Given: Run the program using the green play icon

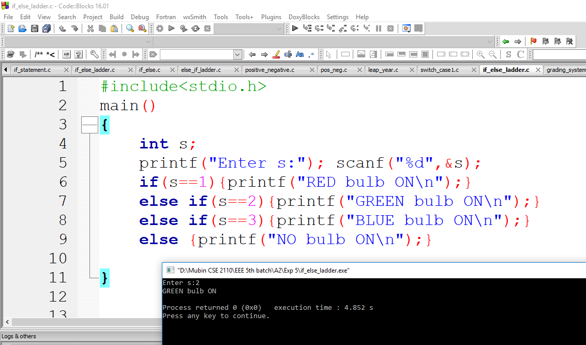Looking at the screenshot, I should 171,28.
